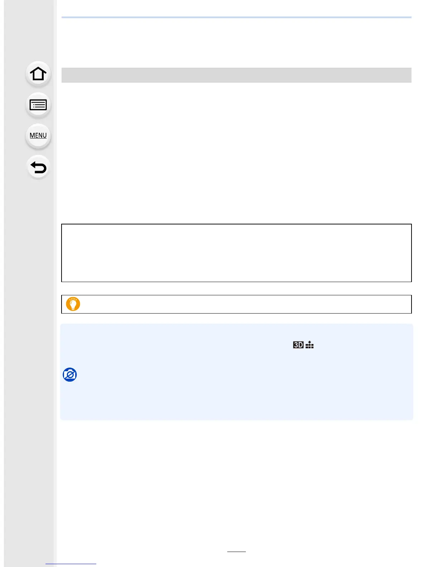The image size is (438, 567).
Task: Click the 3D mode icon
Action: (298, 345)
